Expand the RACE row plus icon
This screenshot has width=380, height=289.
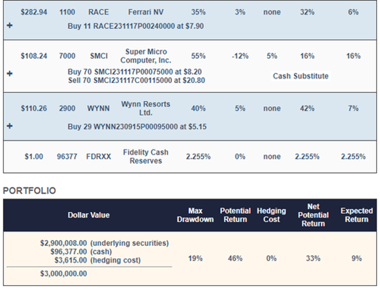(10, 25)
